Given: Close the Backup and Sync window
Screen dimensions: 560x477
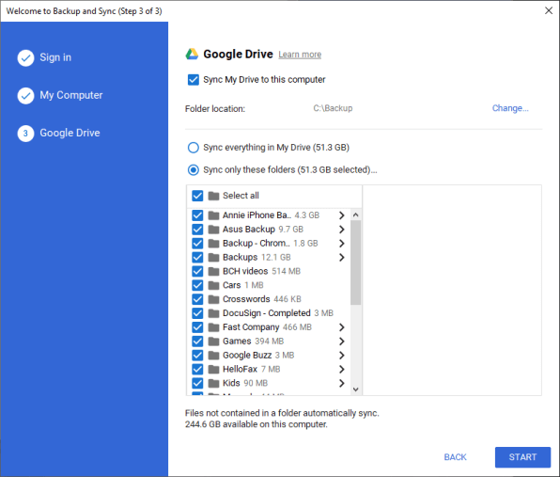Looking at the screenshot, I should (549, 10).
